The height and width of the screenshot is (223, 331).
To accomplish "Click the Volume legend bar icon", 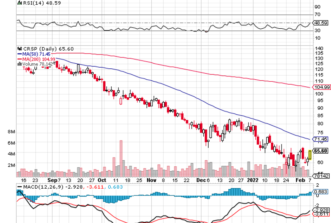I will [20, 64].
